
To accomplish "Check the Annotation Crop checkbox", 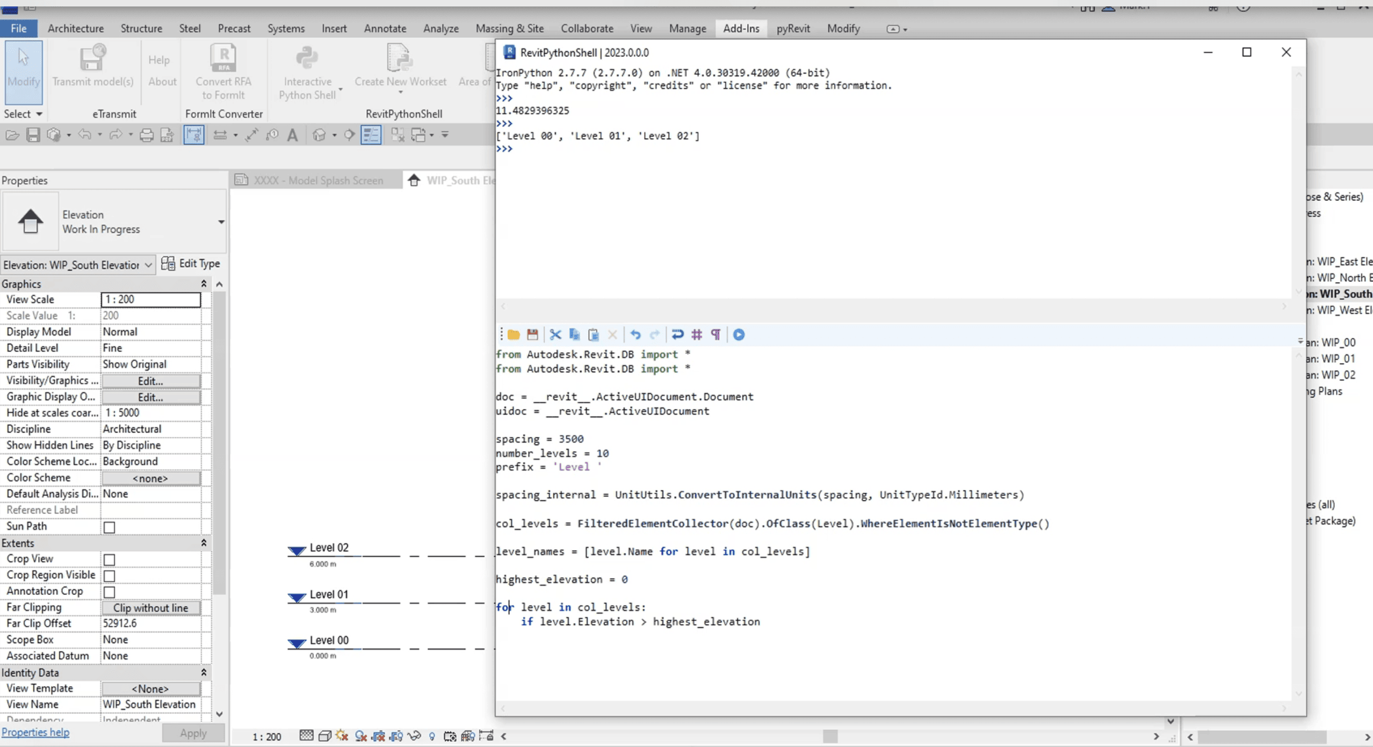I will pos(110,592).
